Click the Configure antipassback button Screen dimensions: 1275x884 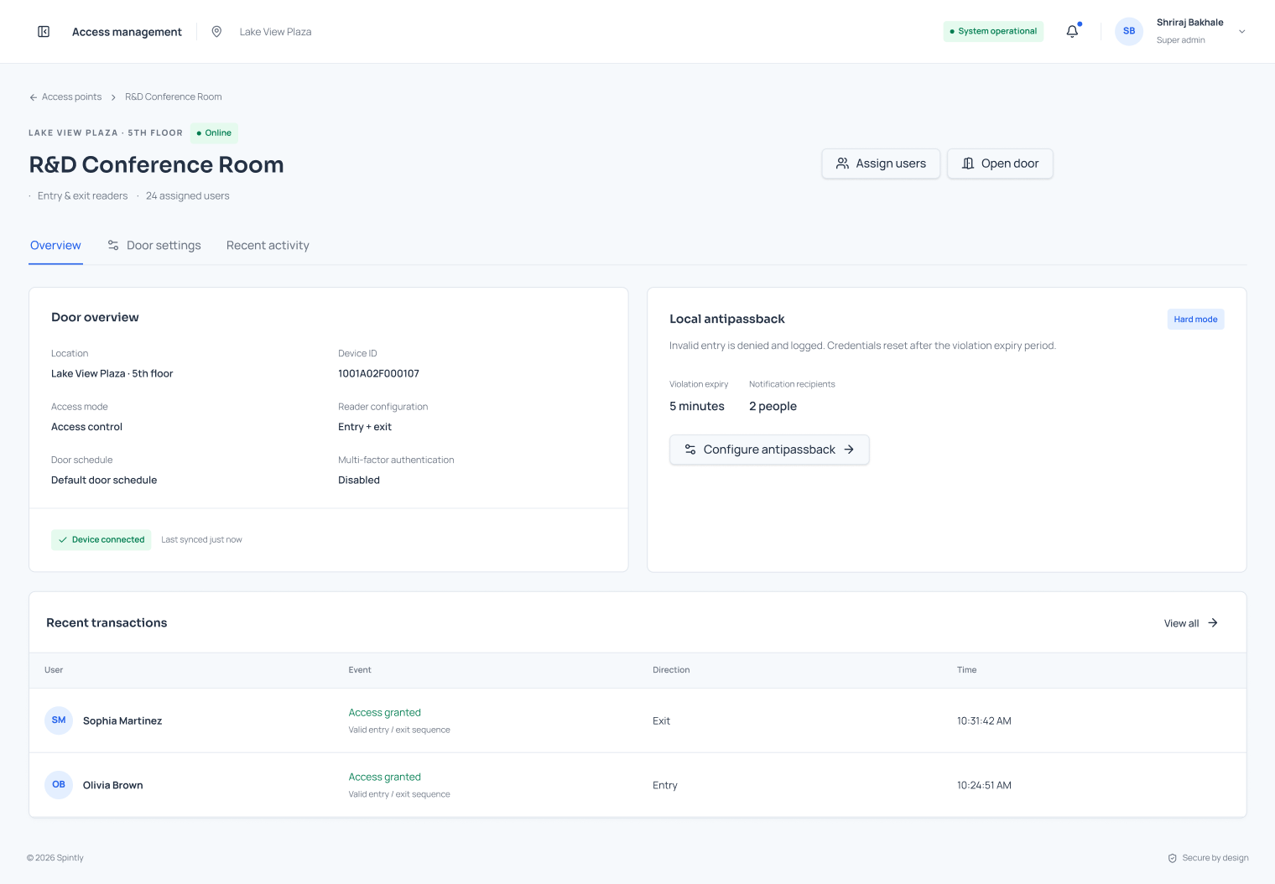click(769, 450)
